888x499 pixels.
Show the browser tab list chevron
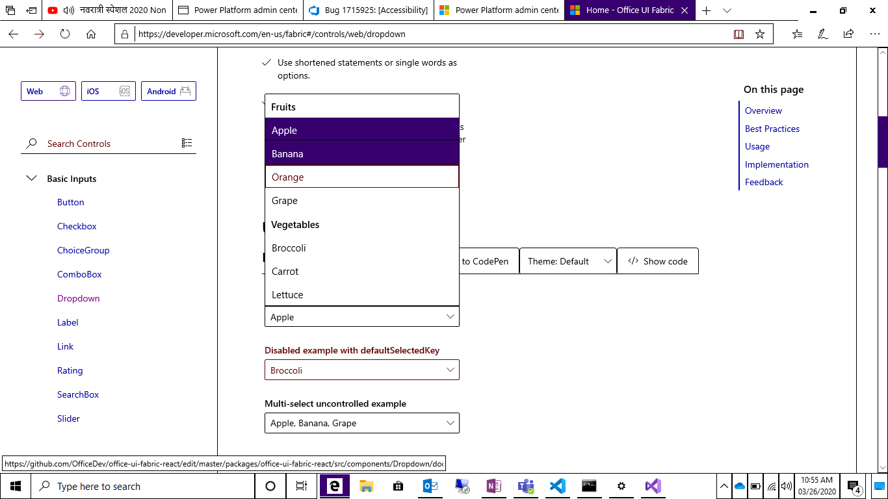(x=727, y=10)
